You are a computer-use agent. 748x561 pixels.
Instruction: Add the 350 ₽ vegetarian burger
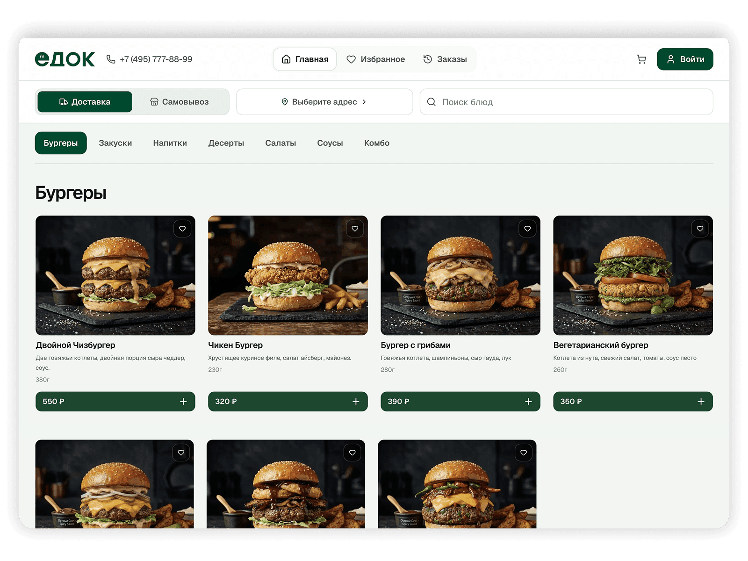click(x=633, y=402)
